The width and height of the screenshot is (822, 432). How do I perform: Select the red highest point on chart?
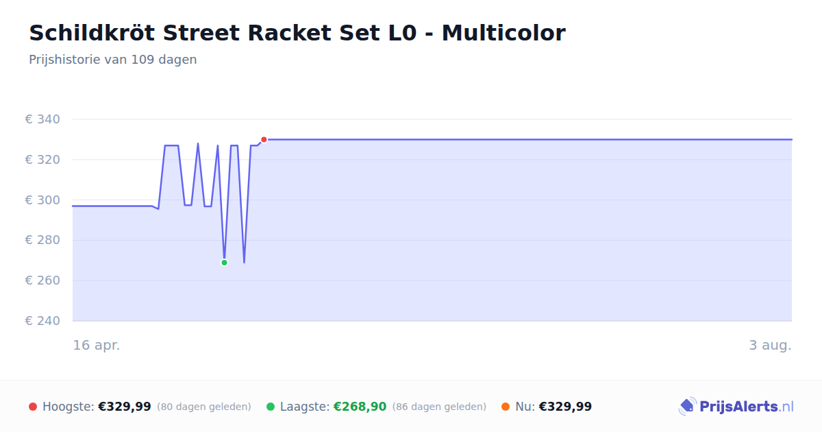264,139
